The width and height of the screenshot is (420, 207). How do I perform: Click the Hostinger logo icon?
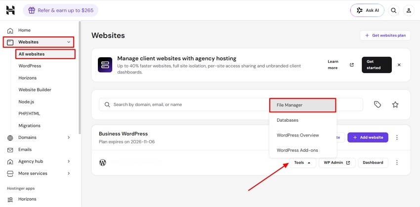click(10, 10)
